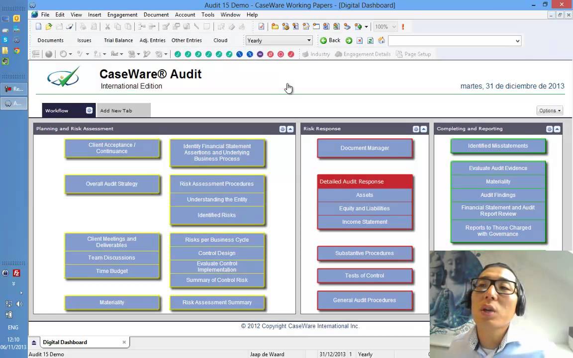Open the dropdown arrow beside new-document icons
Screen dimensions: 573x358
coord(366,27)
